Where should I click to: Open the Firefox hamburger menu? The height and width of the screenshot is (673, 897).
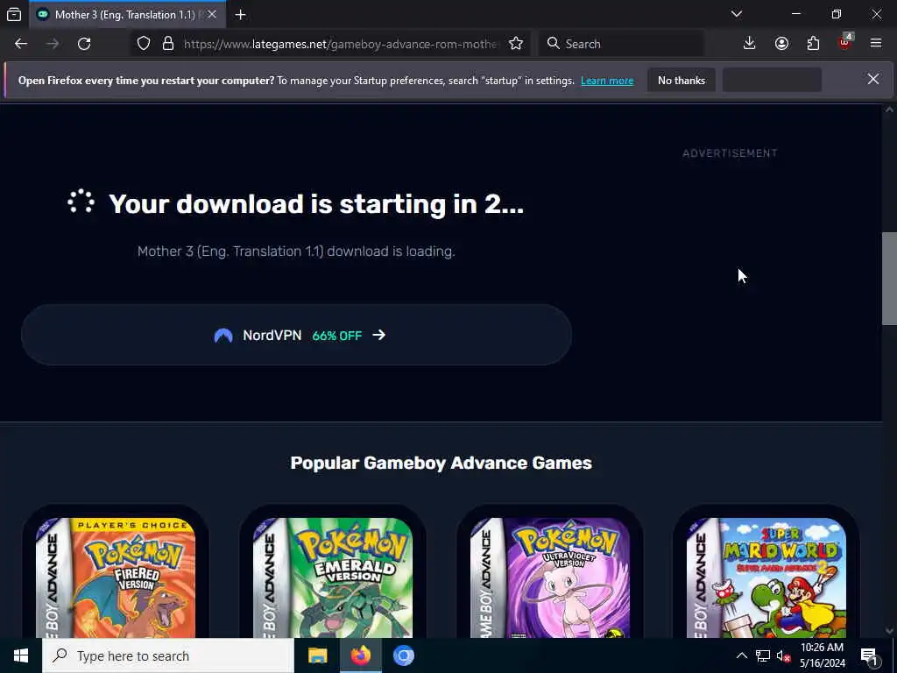[876, 44]
